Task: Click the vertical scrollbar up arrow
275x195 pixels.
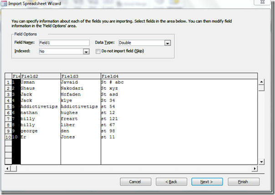Action: tap(261, 82)
